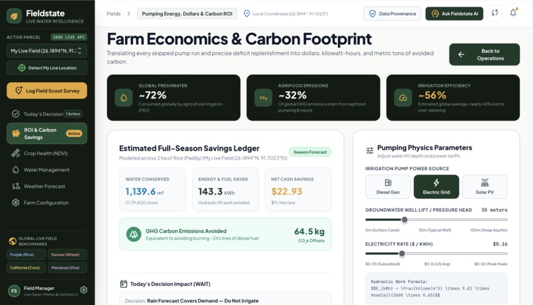The width and height of the screenshot is (533, 305).
Task: Open ROI & Carbon Savings page
Action: coord(47,134)
